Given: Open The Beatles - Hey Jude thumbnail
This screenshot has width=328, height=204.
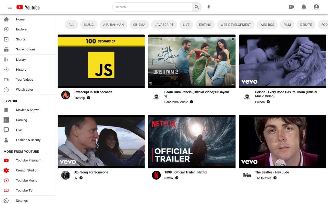Looking at the screenshot, I should (282, 141).
